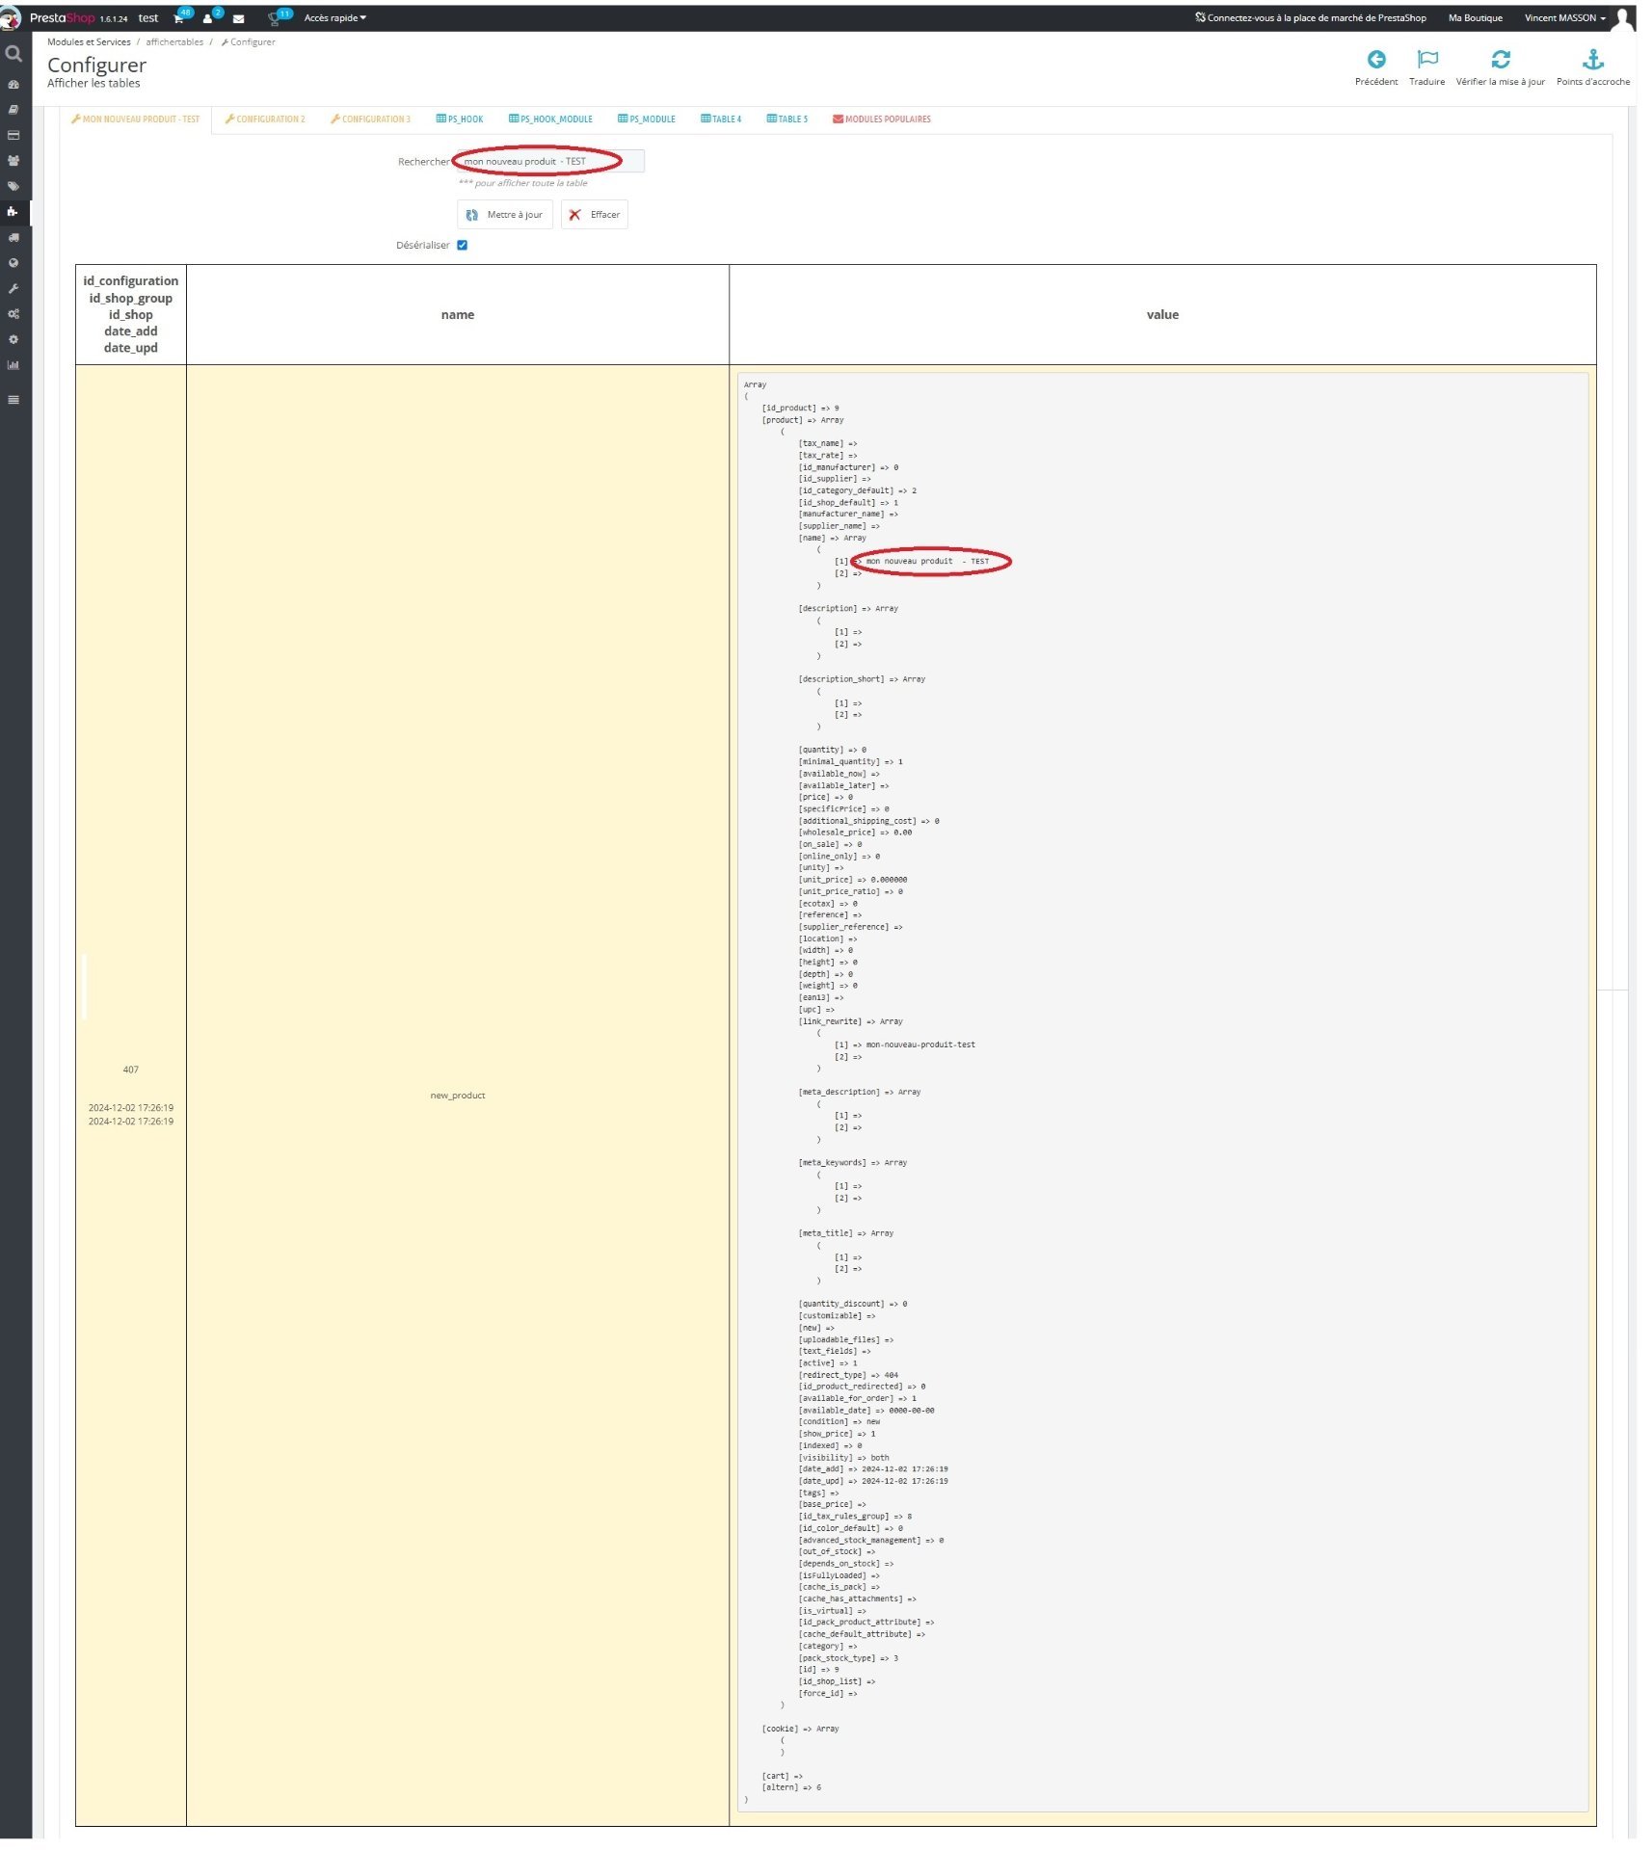The width and height of the screenshot is (1652, 1850).
Task: Uncheck the Désérialiser checkbox
Action: 463,245
